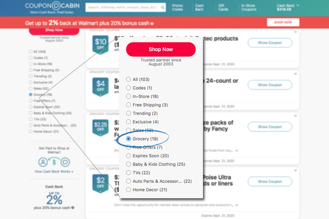Click the '2%' cash back figure in the sidebar
The height and width of the screenshot is (219, 329).
[x=54, y=200]
